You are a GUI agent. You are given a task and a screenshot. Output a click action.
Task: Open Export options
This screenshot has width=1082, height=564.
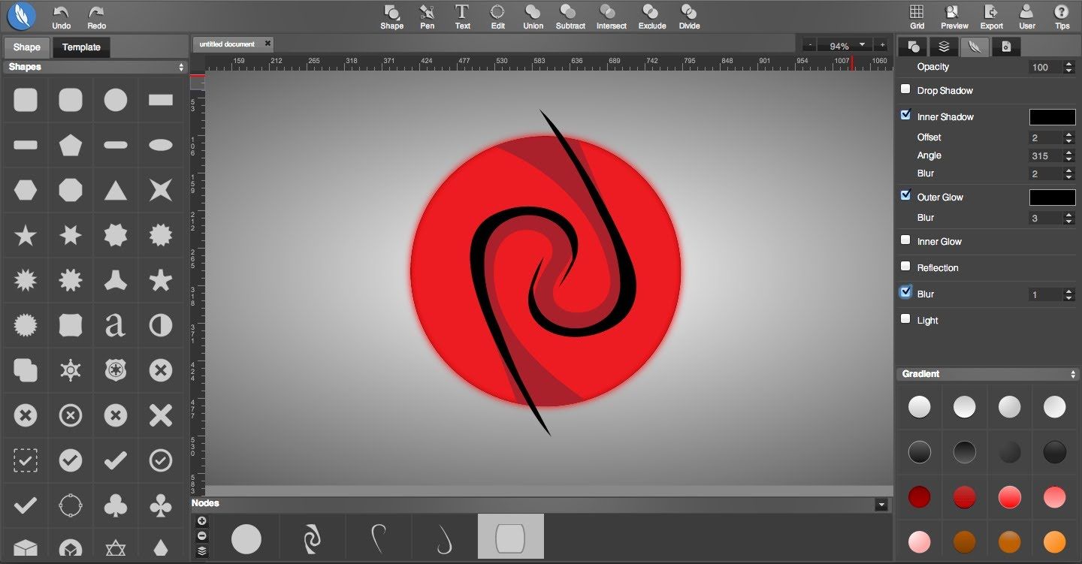991,15
